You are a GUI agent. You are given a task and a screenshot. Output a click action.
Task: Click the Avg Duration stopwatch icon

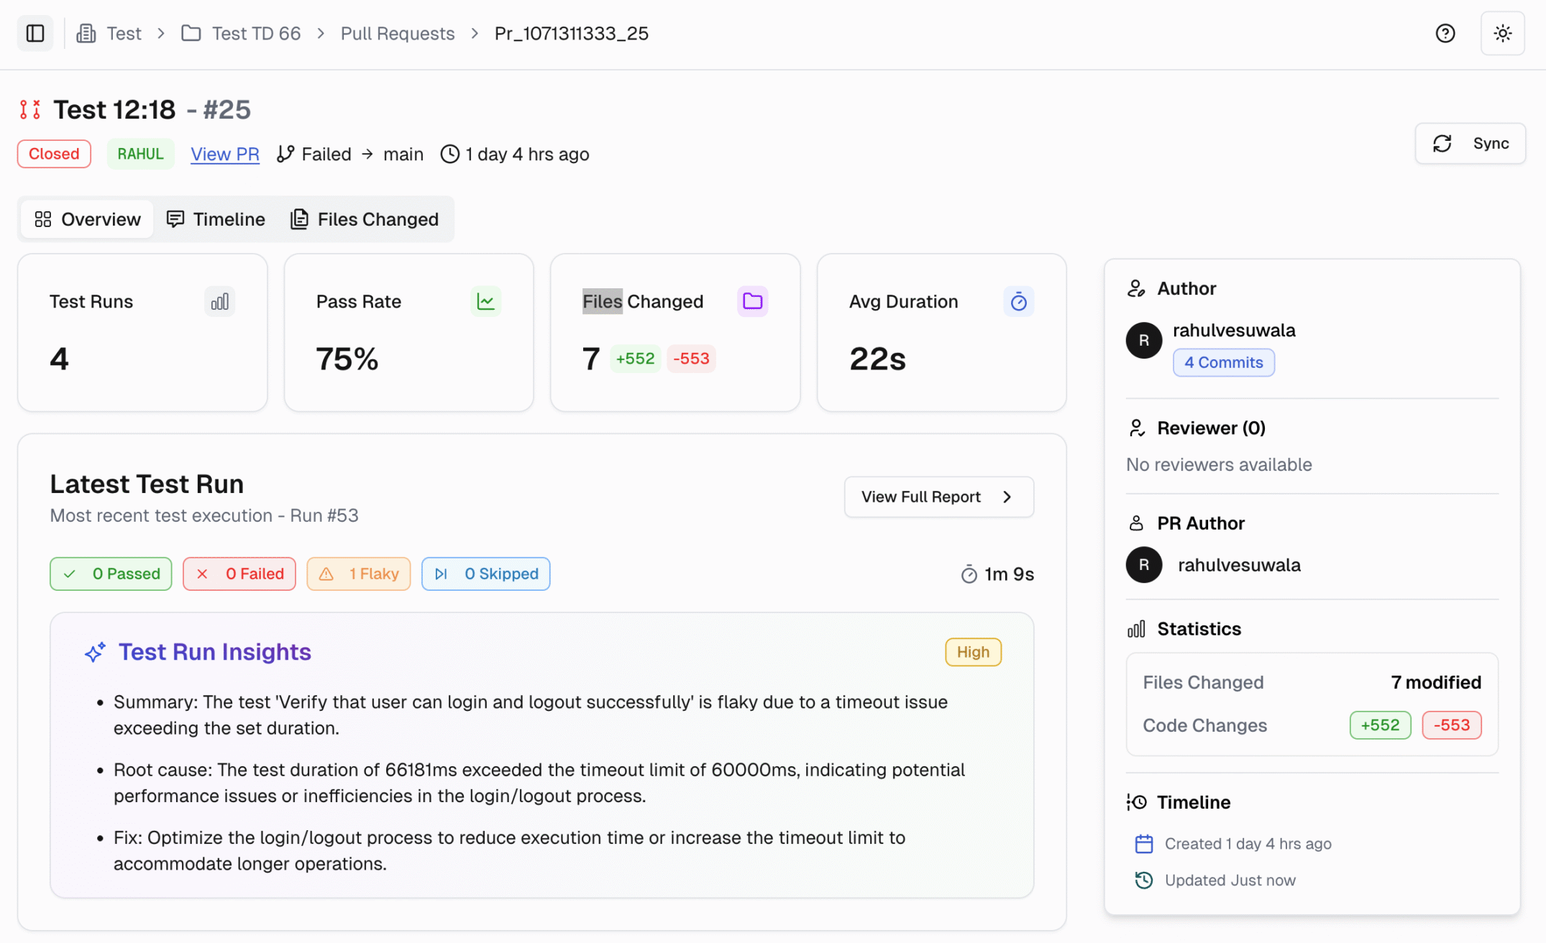click(1018, 301)
